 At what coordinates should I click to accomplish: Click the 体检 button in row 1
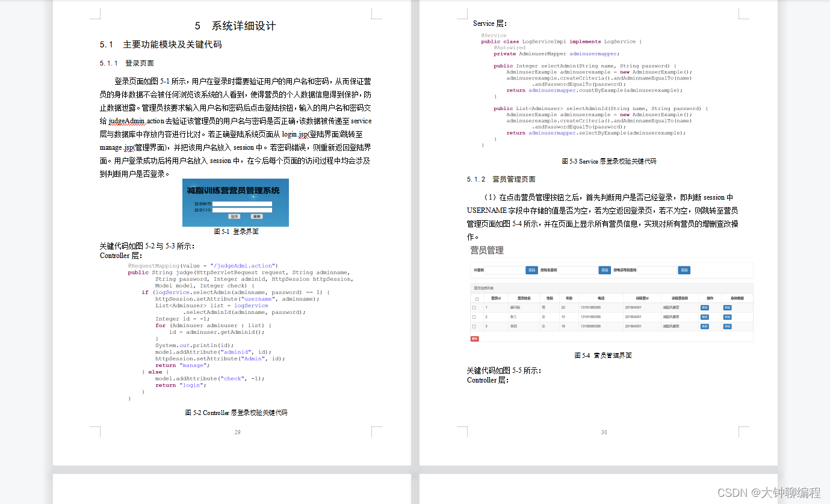[x=727, y=307]
